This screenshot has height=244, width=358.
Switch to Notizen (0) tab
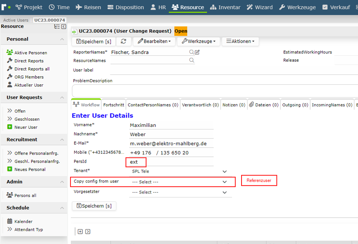pyautogui.click(x=234, y=105)
